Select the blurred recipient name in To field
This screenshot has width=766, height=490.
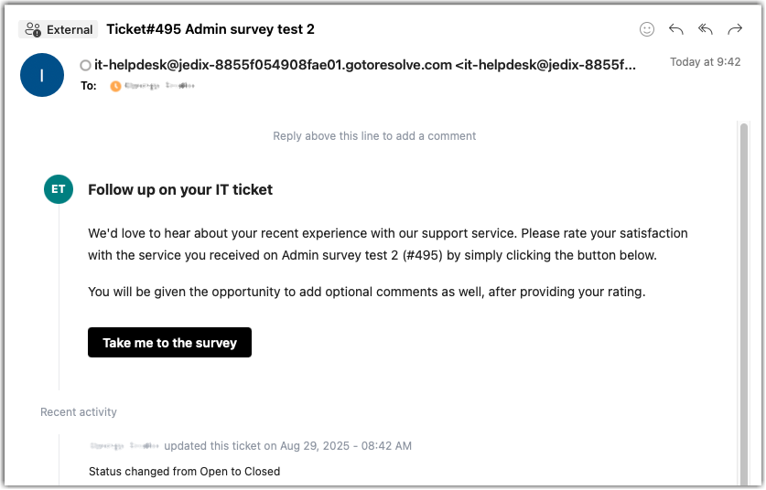[x=160, y=86]
